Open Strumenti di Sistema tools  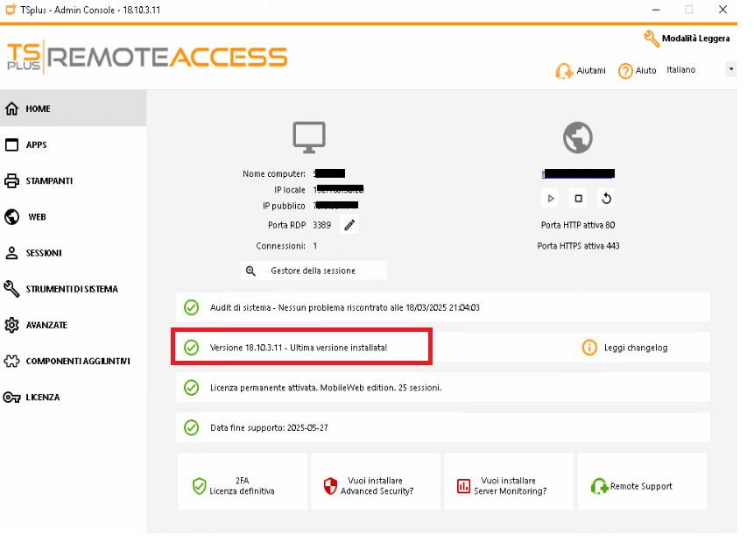point(73,289)
